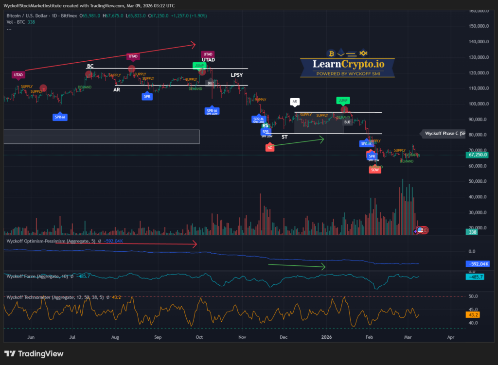Select the blue SPR label before September
Viewport: 498px width, 365px height.
click(x=147, y=97)
